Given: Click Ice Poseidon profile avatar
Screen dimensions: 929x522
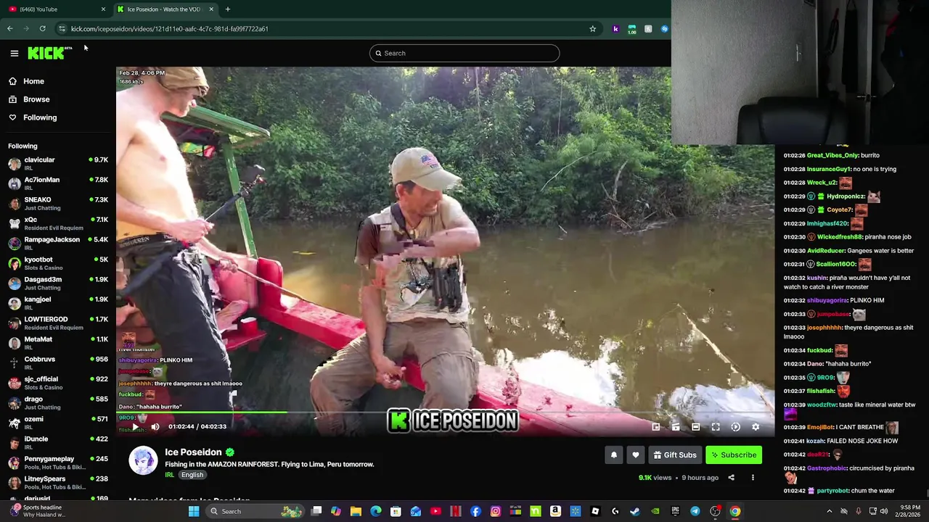Looking at the screenshot, I should coord(143,460).
